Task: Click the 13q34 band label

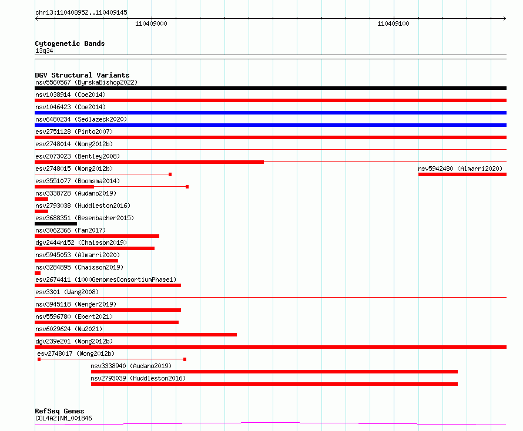Action: tap(44, 50)
